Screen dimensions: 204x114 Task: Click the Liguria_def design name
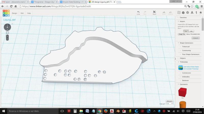point(9,20)
